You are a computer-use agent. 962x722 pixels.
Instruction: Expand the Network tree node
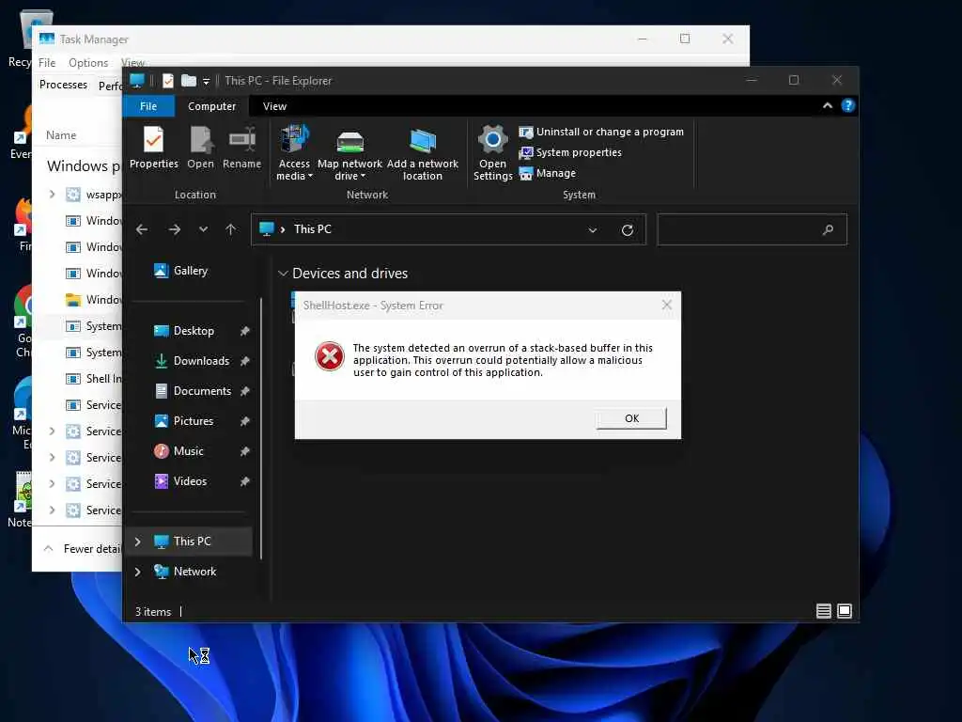137,572
